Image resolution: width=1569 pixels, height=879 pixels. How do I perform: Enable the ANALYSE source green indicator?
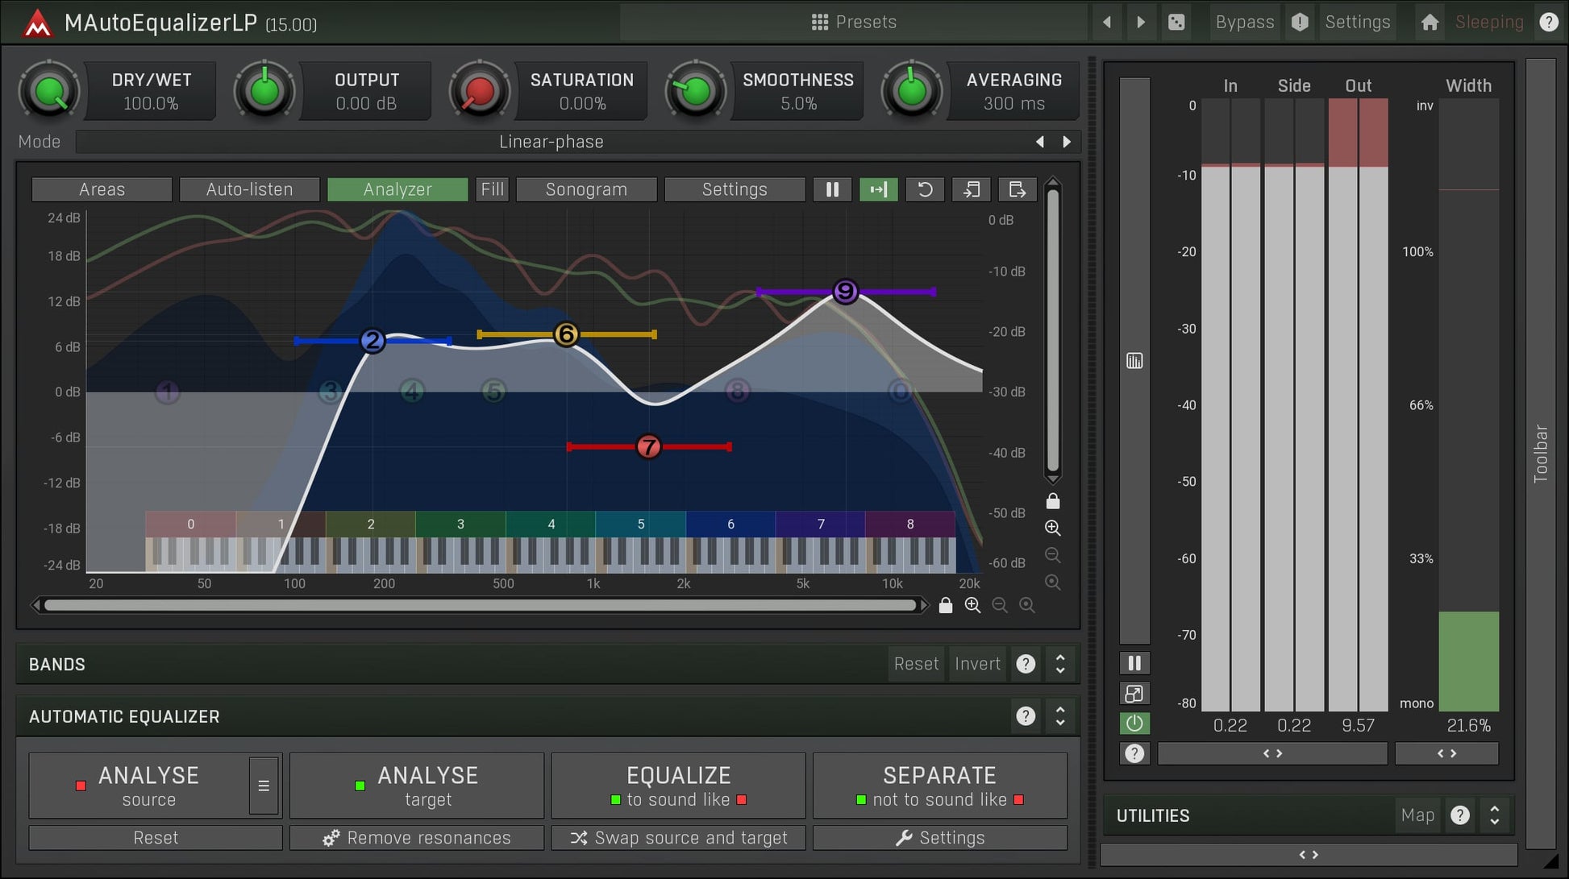coord(80,784)
